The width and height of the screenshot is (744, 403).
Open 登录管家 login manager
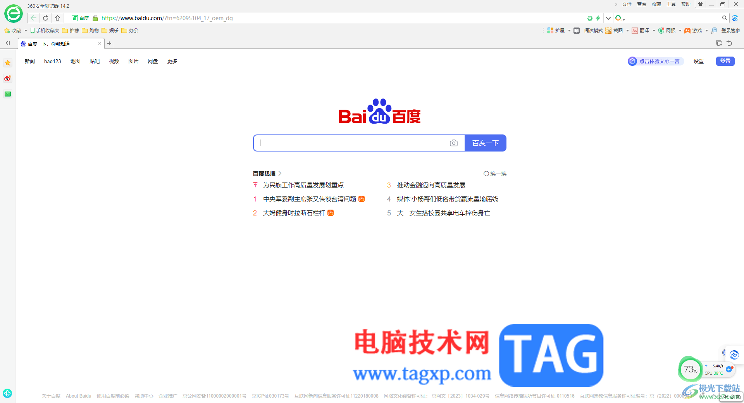click(725, 31)
